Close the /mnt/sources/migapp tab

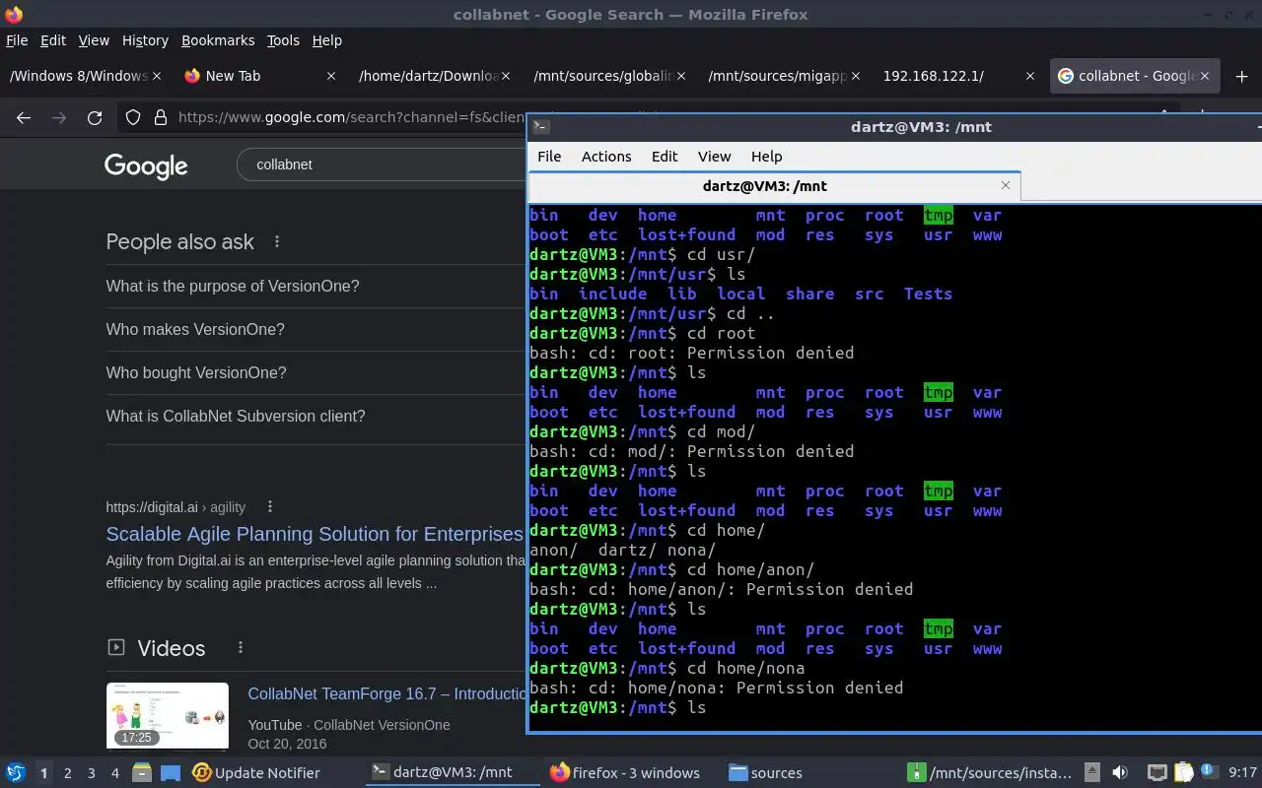(855, 76)
